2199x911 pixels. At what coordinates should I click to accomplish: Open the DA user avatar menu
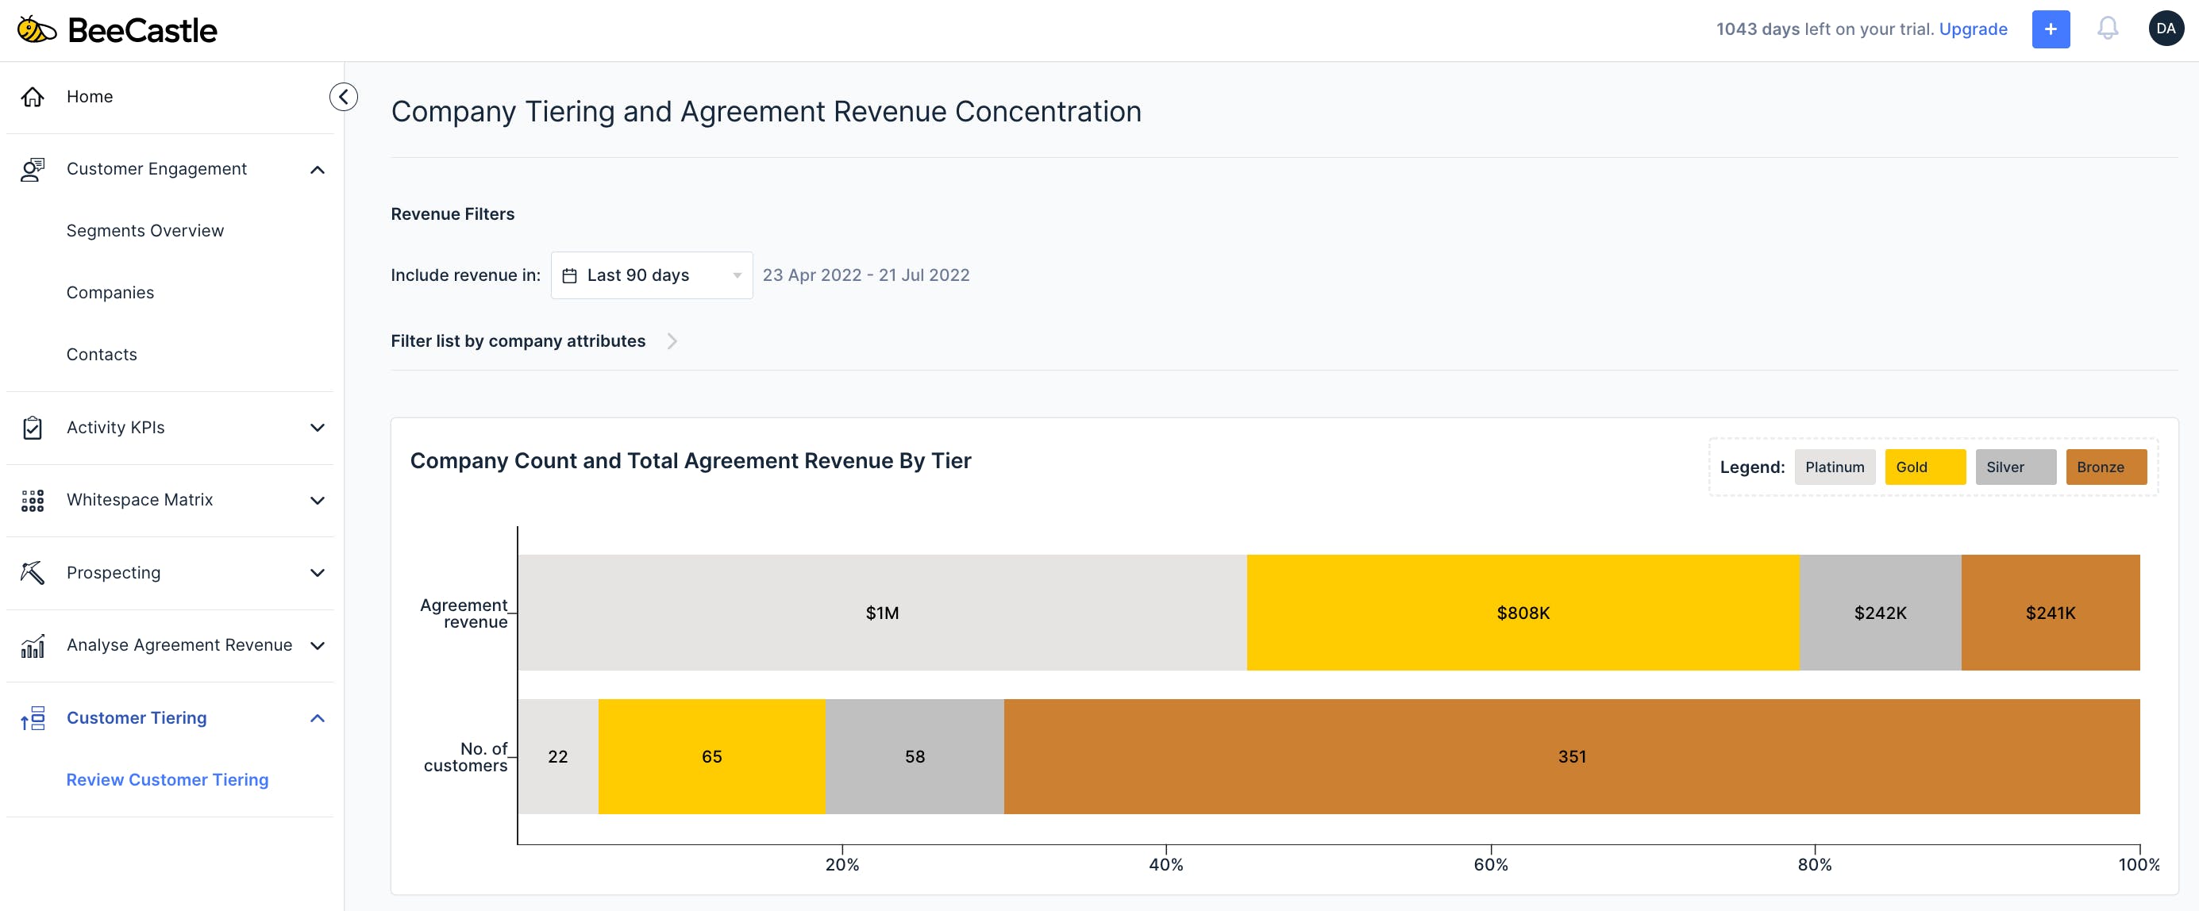tap(2165, 29)
